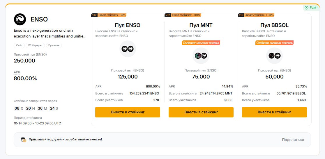
Task: Open the Whitepaper link chip
Action: pos(35,45)
